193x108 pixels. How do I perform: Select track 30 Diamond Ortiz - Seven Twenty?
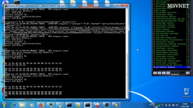(172, 55)
